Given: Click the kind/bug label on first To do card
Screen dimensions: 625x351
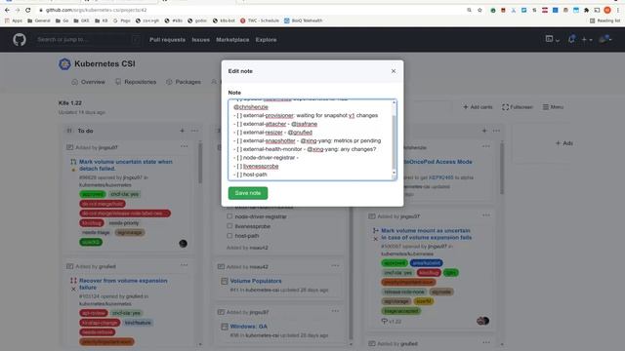Looking at the screenshot, I should (x=92, y=223).
